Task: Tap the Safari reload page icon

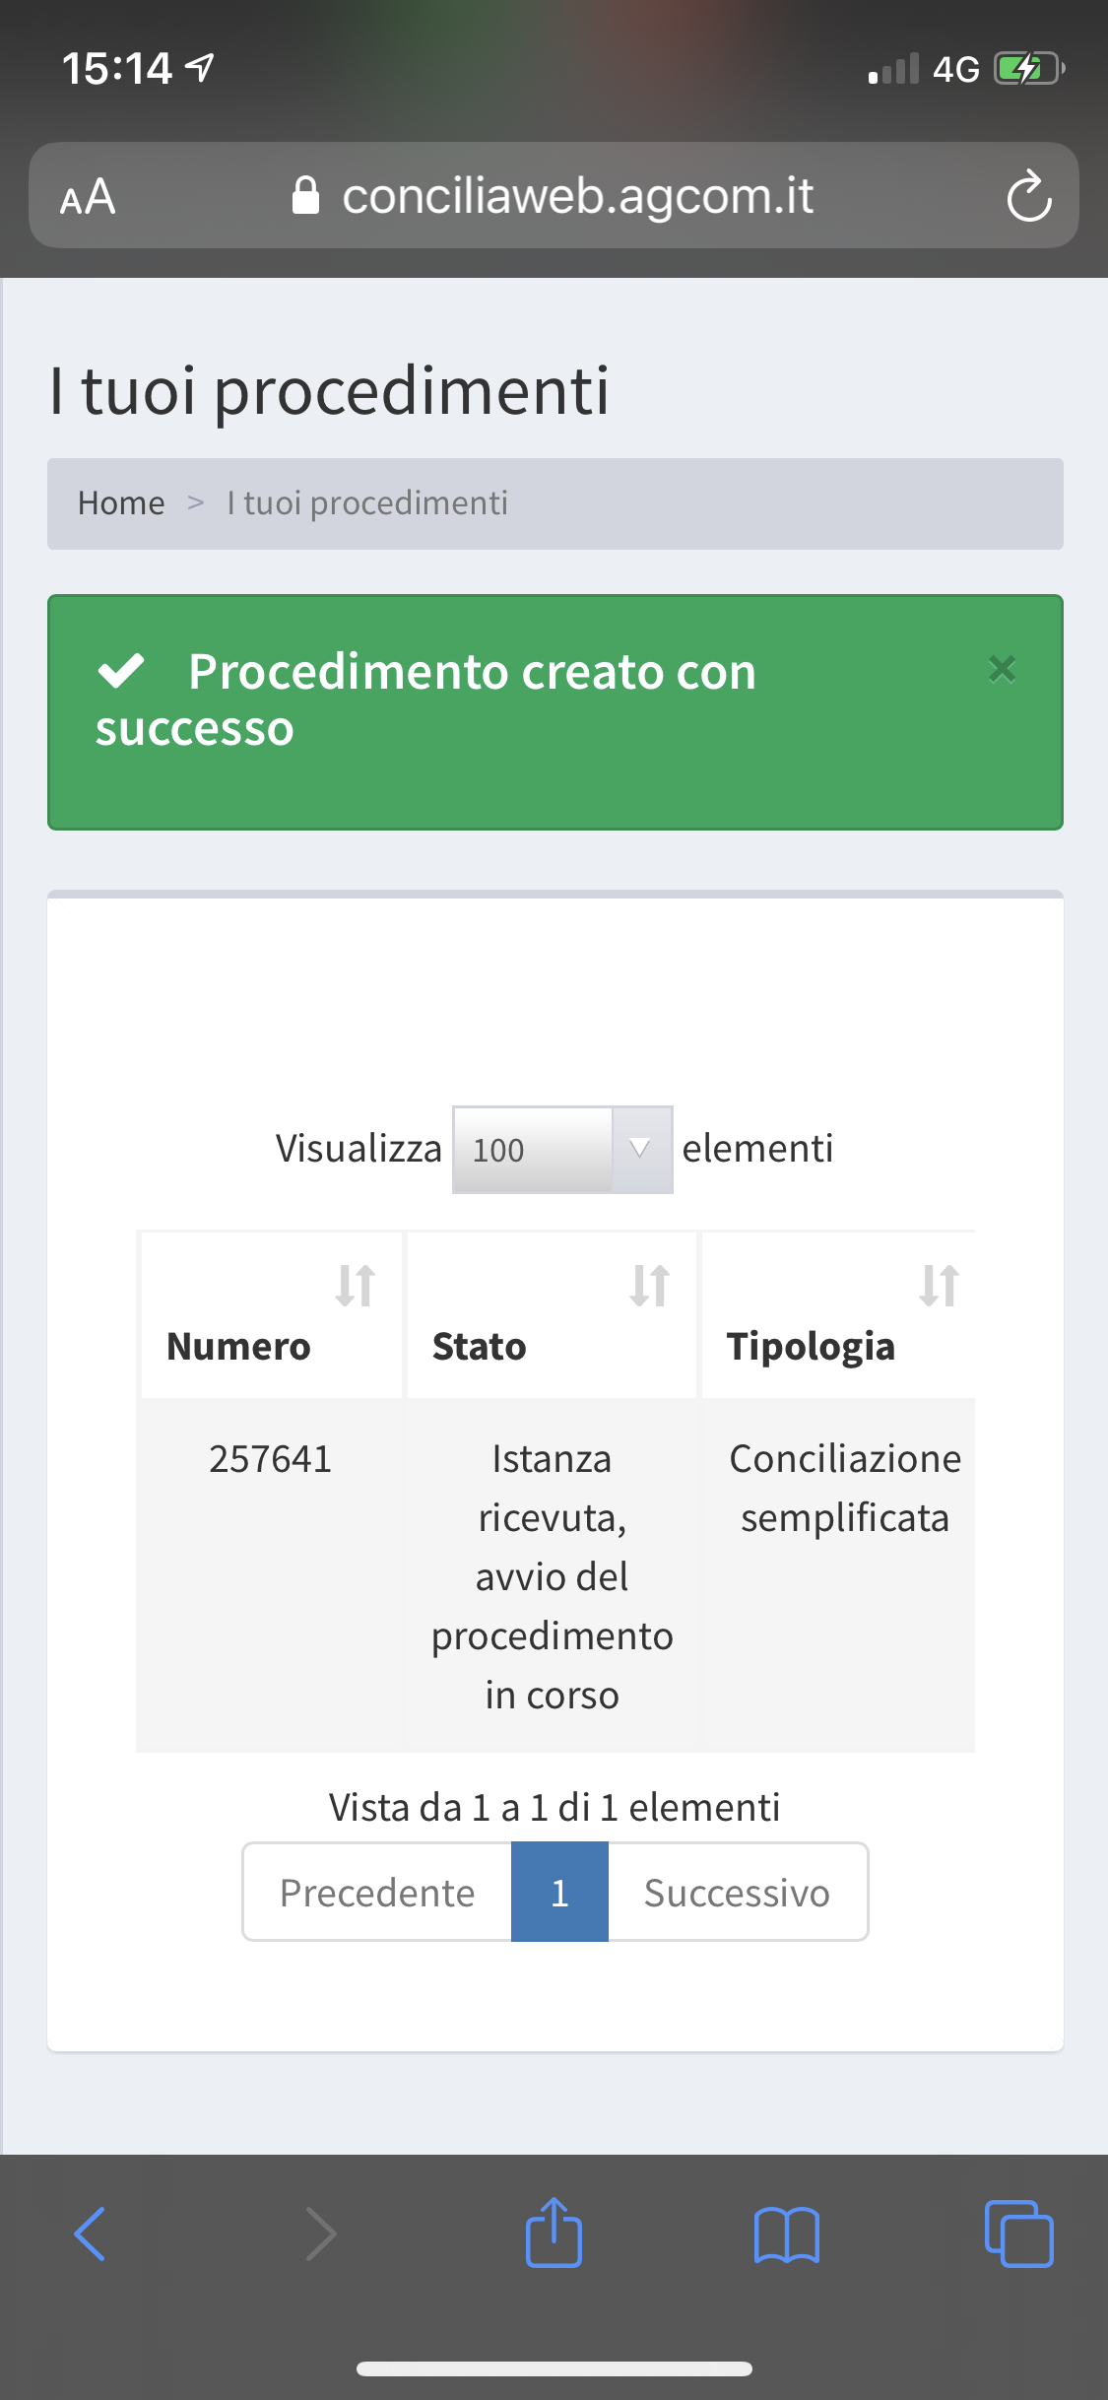Action: coord(1028,196)
